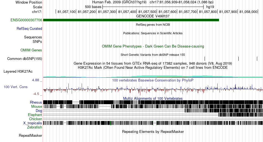Click the 500 bases scale bar
Image resolution: width=263 pixels, height=142 pixels.
tap(153, 7)
